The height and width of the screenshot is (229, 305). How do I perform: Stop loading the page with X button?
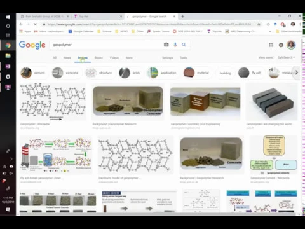click(x=35, y=24)
